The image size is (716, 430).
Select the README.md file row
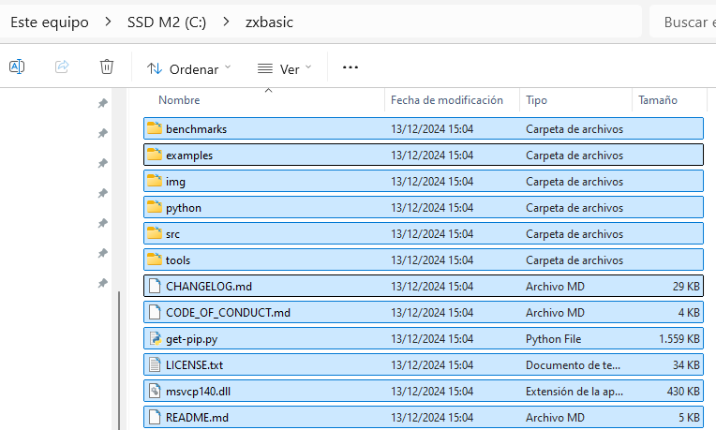coord(424,417)
